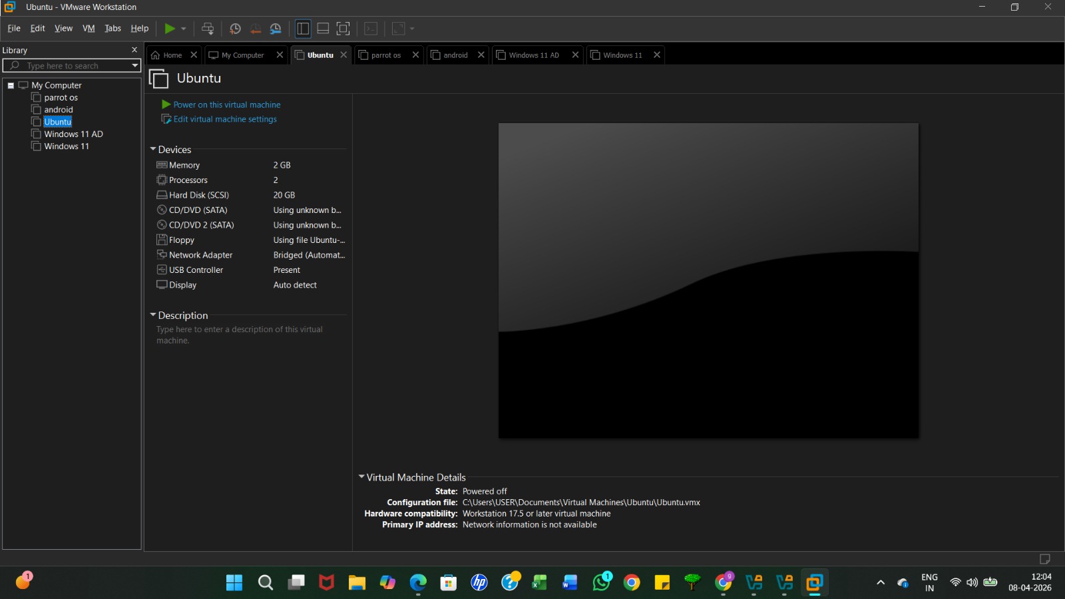1065x599 pixels.
Task: Open the View menu
Action: (x=63, y=29)
